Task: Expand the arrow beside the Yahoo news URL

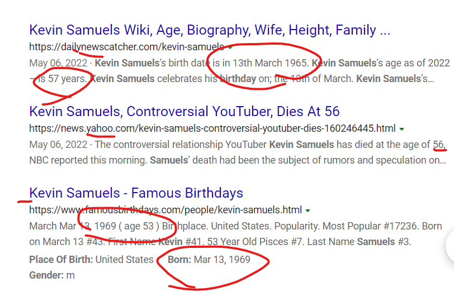Action: pyautogui.click(x=401, y=129)
